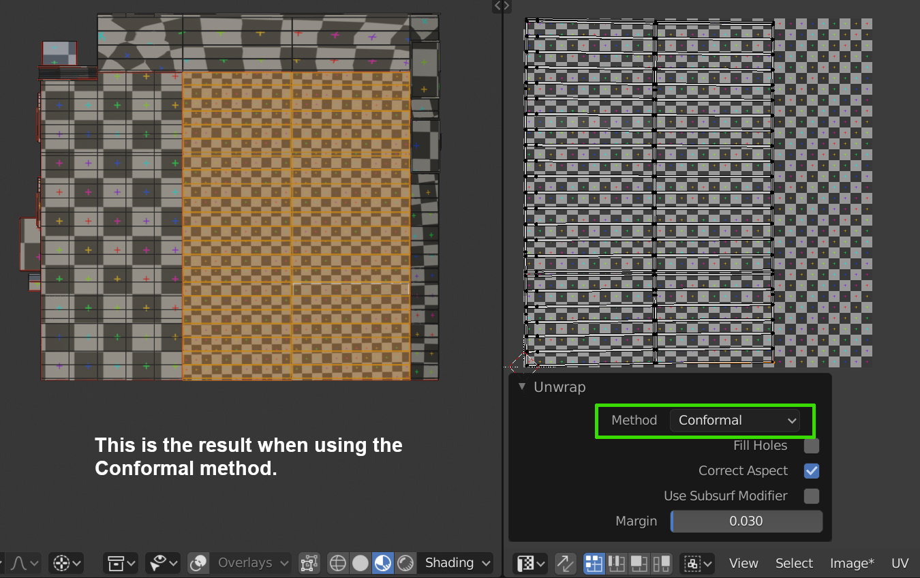Image resolution: width=920 pixels, height=578 pixels.
Task: Click the editor split arrows at top
Action: pos(502,5)
